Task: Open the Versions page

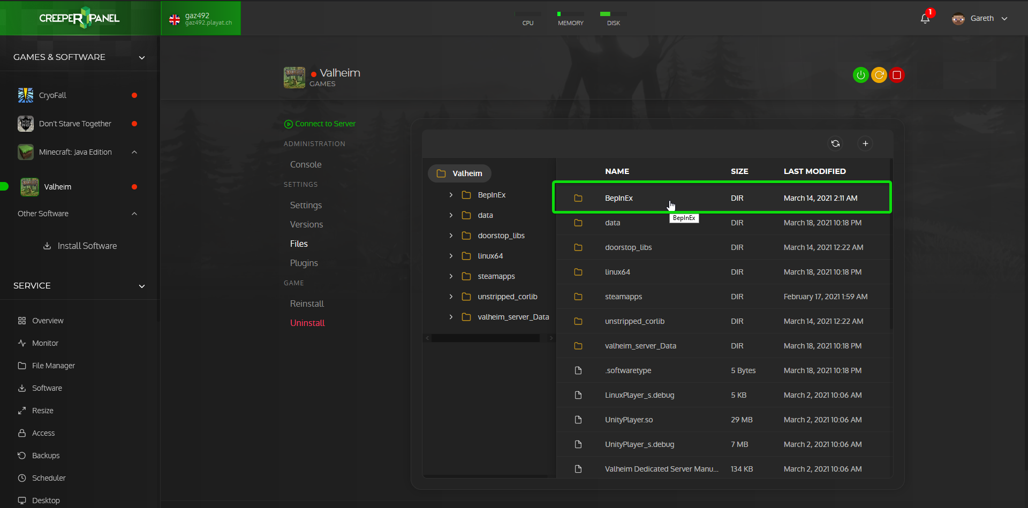Action: [306, 225]
